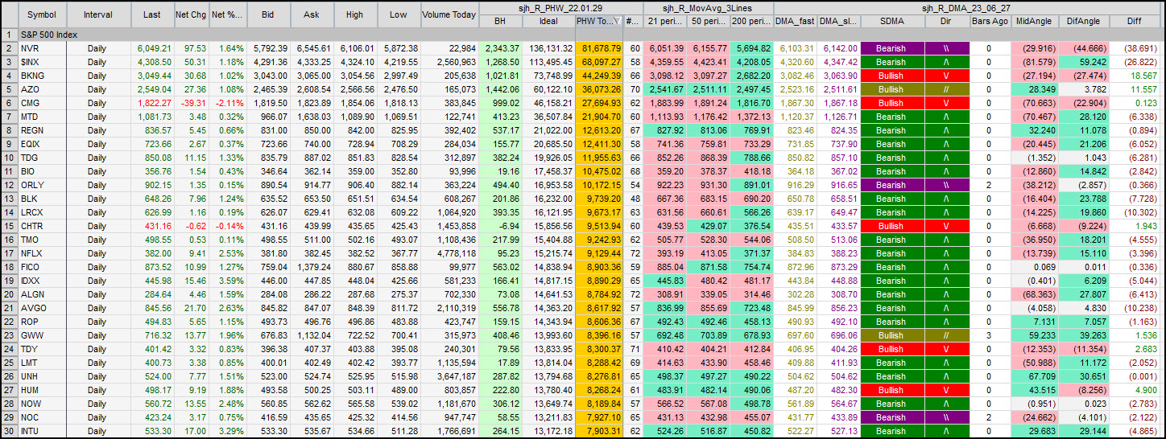This screenshot has height=439, width=1166.
Task: Select the NVR symbol cell
Action: pos(41,49)
